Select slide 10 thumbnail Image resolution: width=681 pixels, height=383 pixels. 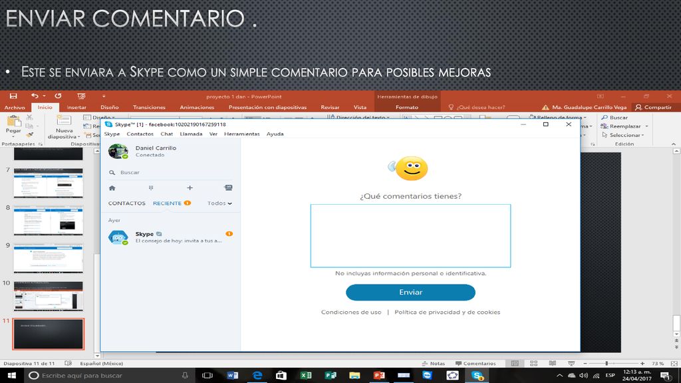48,296
